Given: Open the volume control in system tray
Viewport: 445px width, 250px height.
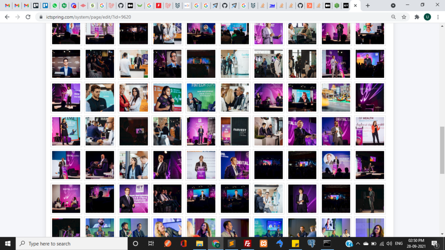Looking at the screenshot, I should point(389,243).
